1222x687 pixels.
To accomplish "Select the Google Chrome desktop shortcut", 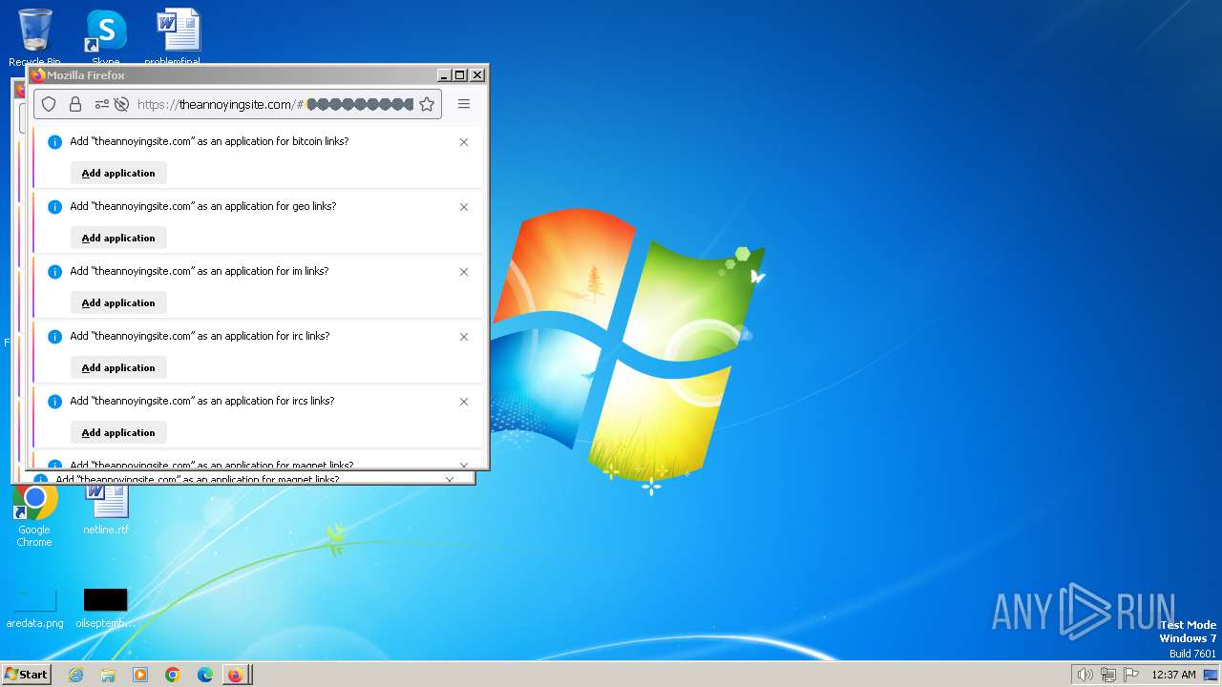I will tap(34, 515).
